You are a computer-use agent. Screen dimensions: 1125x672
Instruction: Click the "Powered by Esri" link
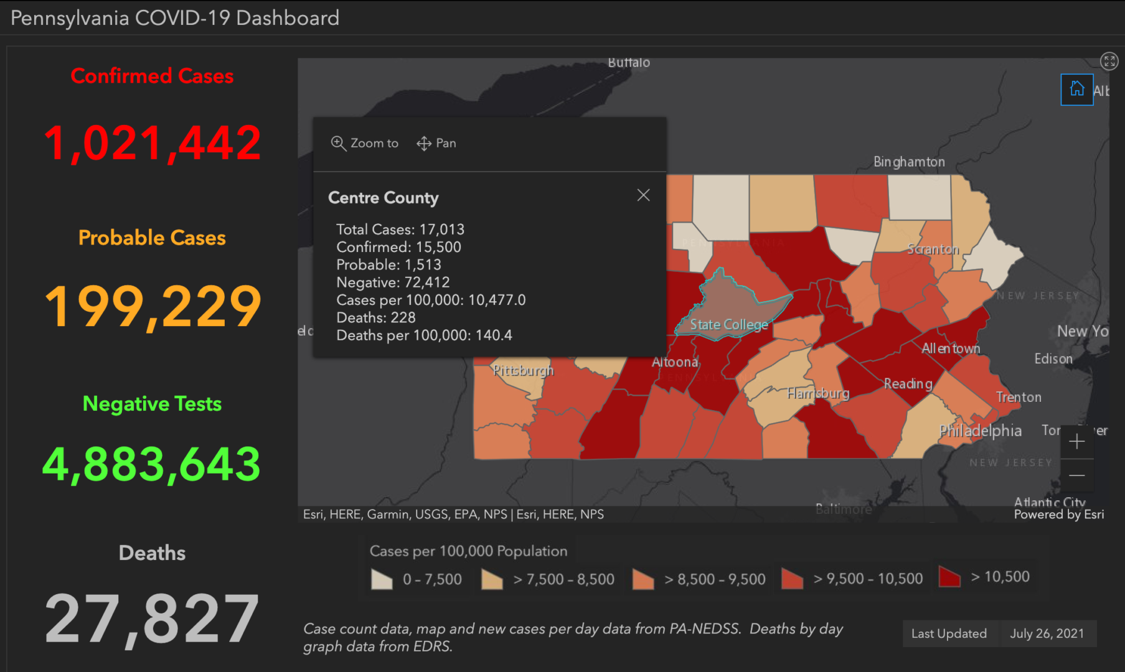(1058, 515)
